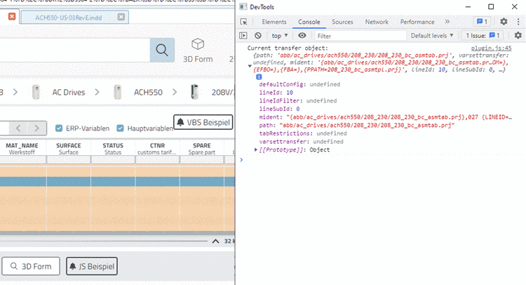Image resolution: width=526 pixels, height=285 pixels.
Task: Sort by SPARE column header
Action: [201, 148]
